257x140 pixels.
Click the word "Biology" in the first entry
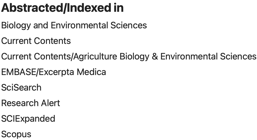click(x=16, y=25)
